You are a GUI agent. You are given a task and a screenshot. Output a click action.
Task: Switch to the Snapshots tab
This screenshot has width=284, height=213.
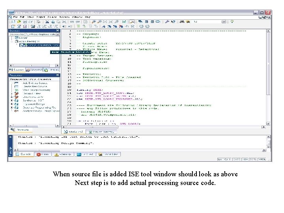(x=34, y=70)
